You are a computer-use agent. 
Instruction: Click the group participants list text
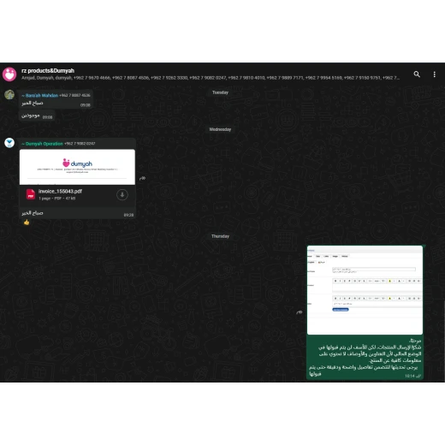(x=211, y=78)
